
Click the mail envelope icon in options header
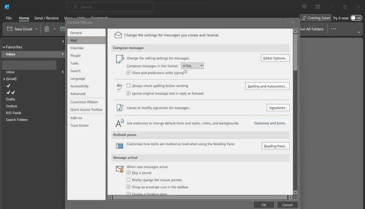[x=118, y=35]
